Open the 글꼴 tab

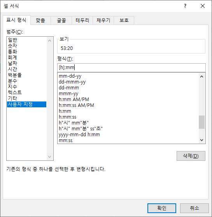point(61,20)
